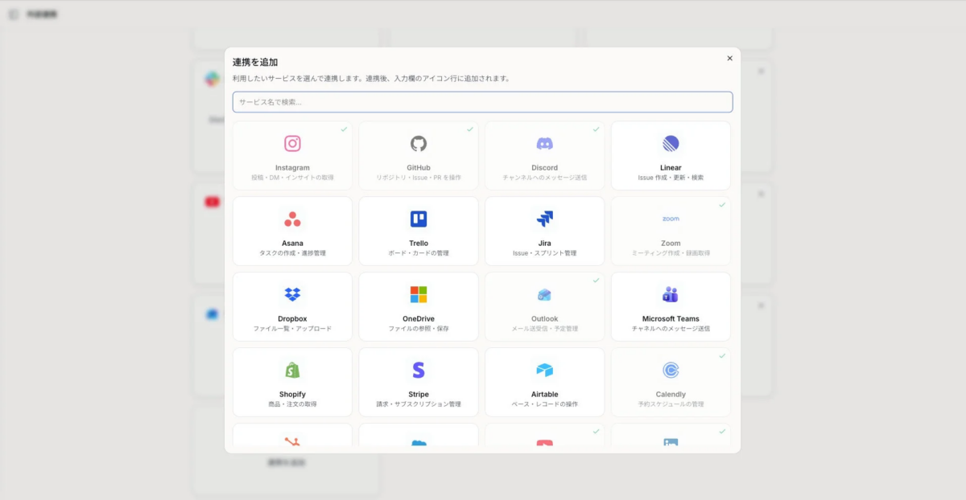Click "タスクの作成・進捗管理" under Asana
The image size is (966, 500).
[x=292, y=253]
